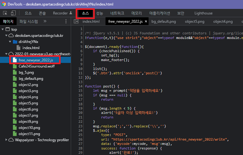Viewport: 243px width, 155px height.
Task: Select free_newyear_2022.js in file tree
Action: [x=36, y=60]
